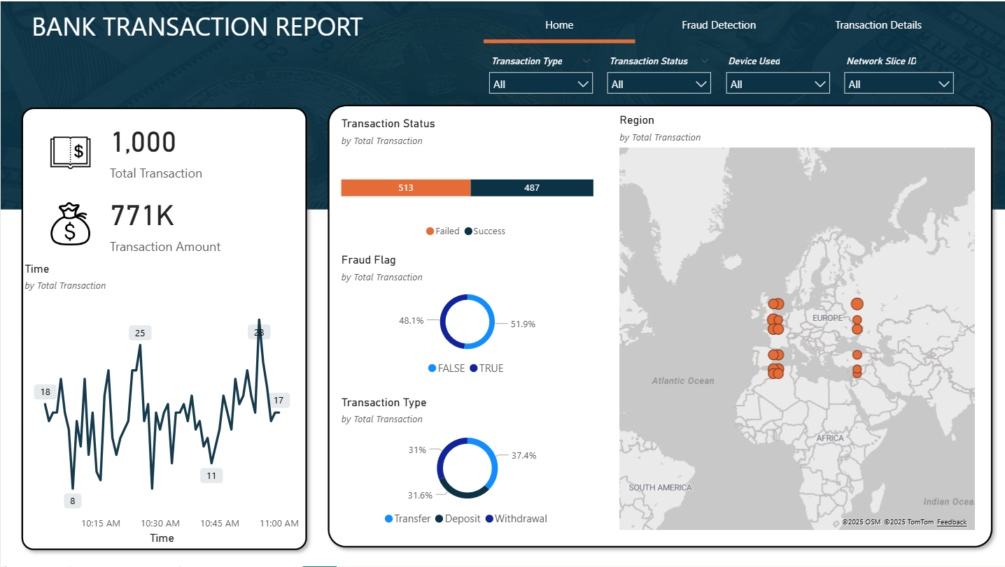Click the dark Success legend marker
This screenshot has height=567, width=1005.
[x=468, y=231]
